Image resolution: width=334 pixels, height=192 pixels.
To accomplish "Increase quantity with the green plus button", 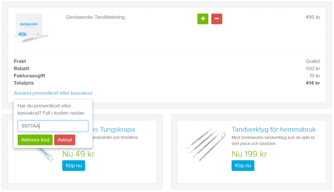I will 203,19.
